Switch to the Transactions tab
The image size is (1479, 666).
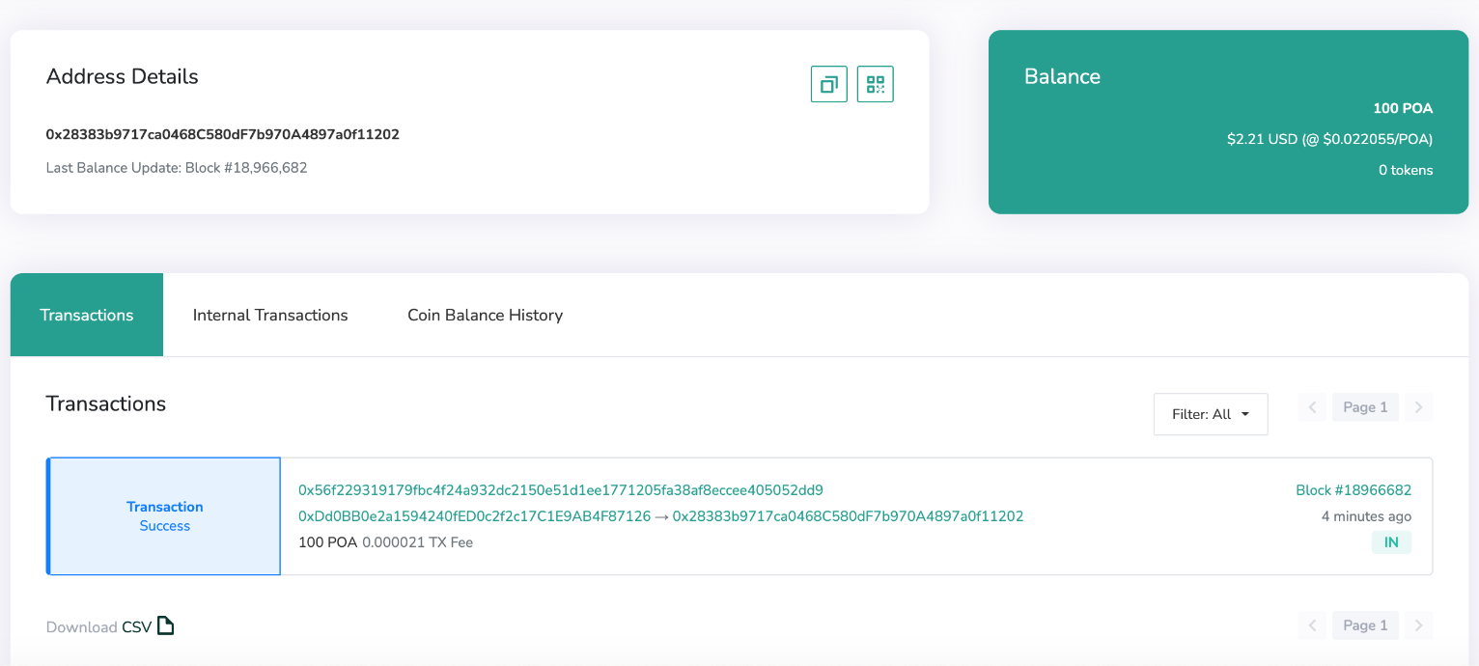tap(87, 315)
